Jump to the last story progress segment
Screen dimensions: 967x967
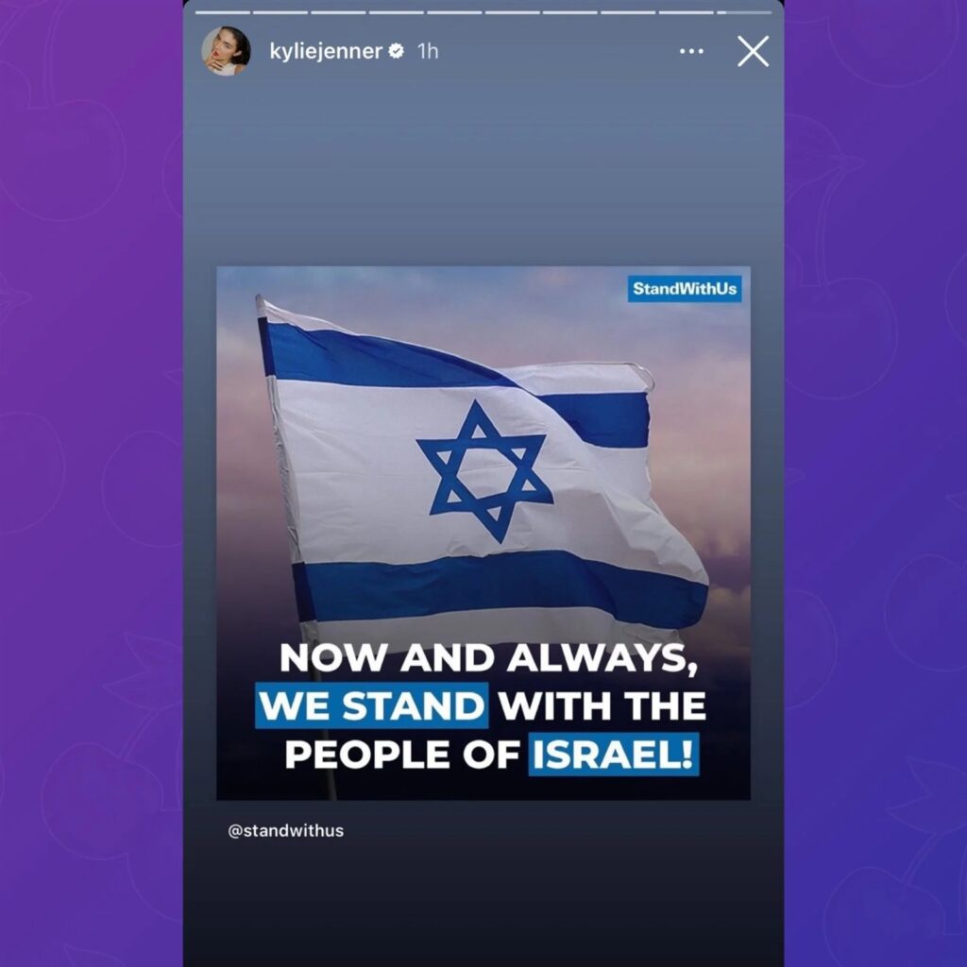click(744, 12)
